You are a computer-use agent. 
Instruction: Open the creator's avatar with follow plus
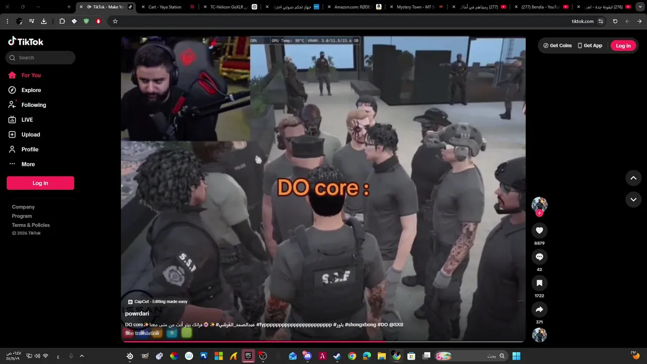(x=539, y=206)
